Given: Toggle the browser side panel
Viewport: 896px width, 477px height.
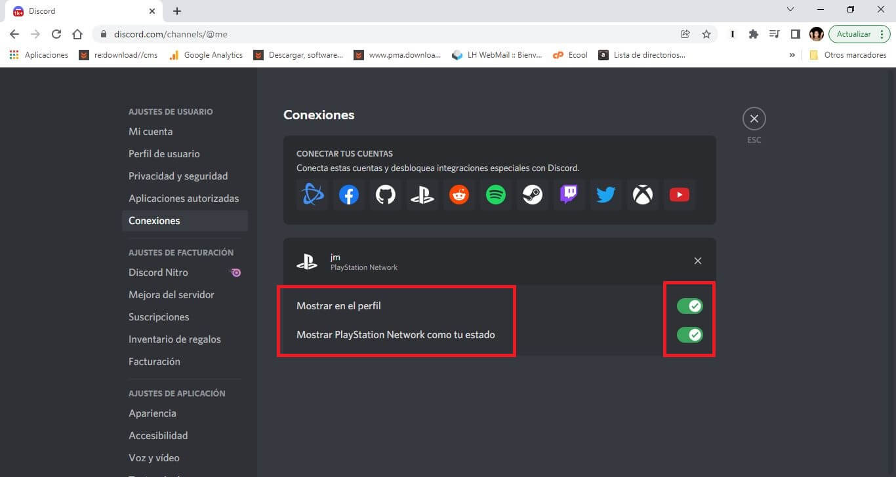Looking at the screenshot, I should pyautogui.click(x=795, y=34).
